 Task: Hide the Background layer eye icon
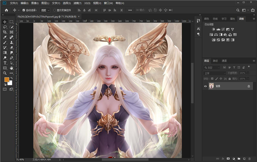coord(205,86)
